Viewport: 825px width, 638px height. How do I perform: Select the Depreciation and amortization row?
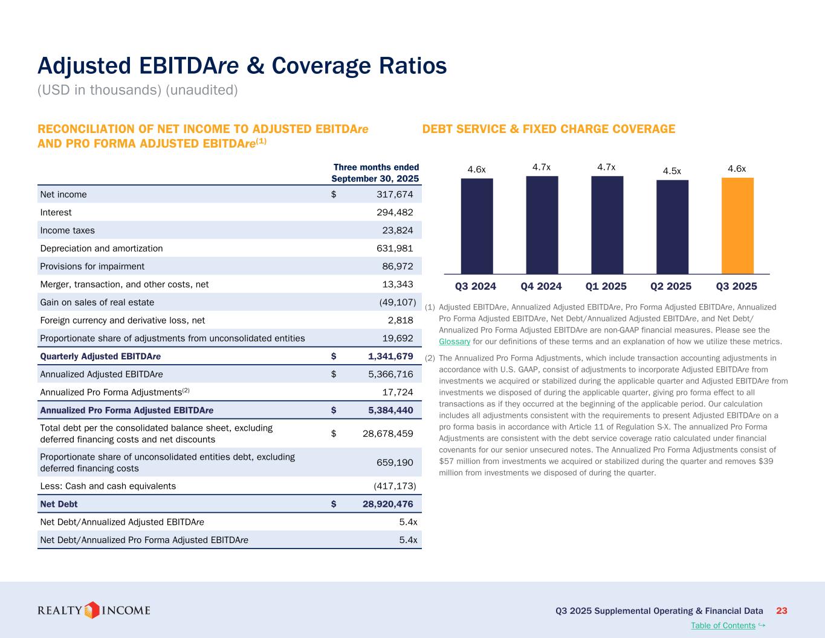tap(229, 249)
